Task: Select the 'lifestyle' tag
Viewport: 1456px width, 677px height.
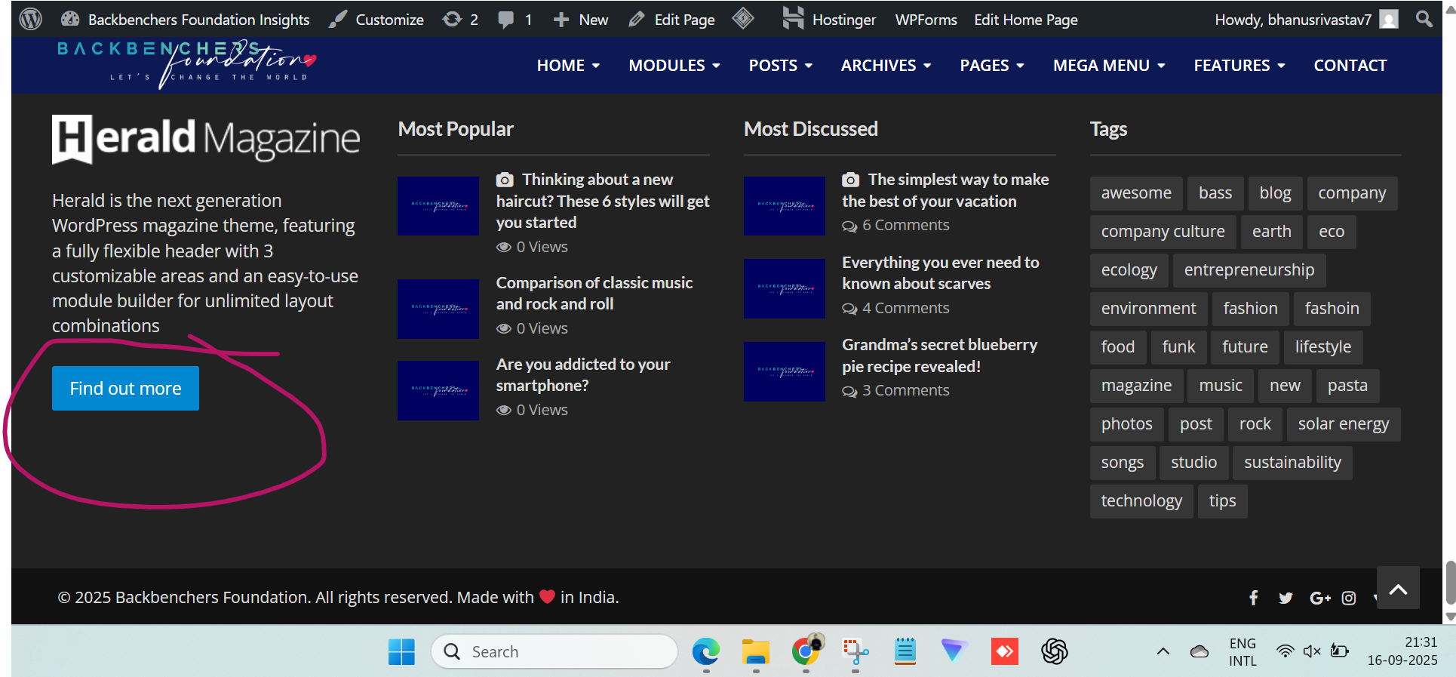Action: tap(1322, 347)
